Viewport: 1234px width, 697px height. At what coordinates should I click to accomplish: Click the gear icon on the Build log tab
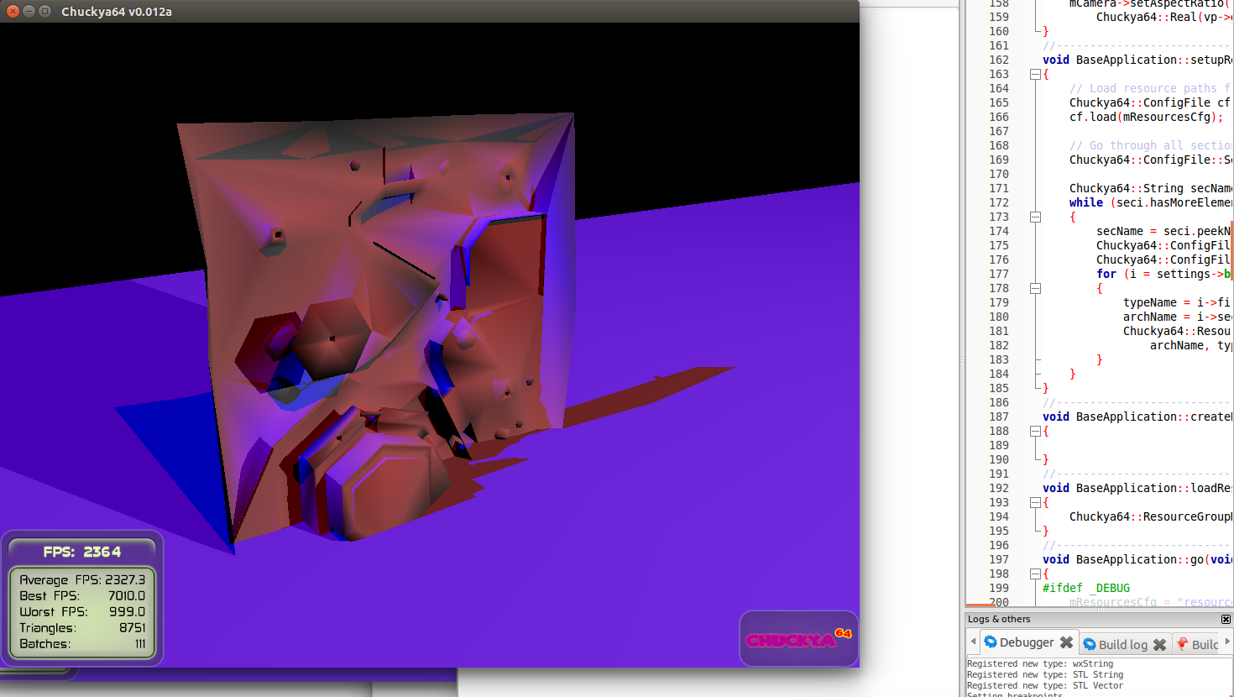(x=1090, y=644)
